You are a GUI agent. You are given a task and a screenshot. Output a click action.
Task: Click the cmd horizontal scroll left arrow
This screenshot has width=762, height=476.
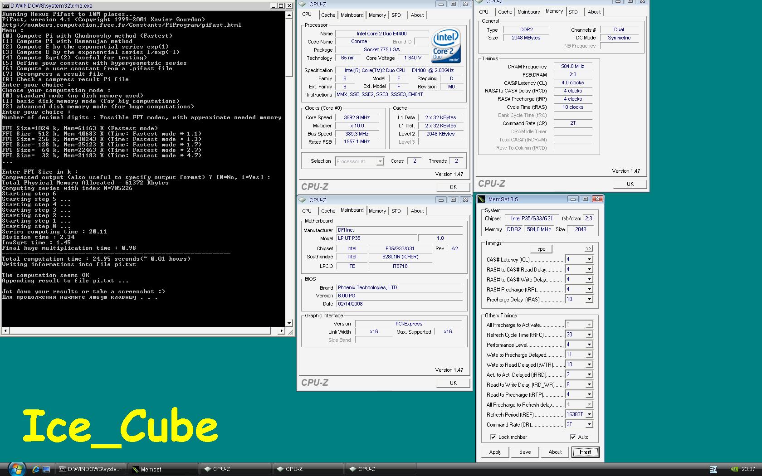pos(5,331)
